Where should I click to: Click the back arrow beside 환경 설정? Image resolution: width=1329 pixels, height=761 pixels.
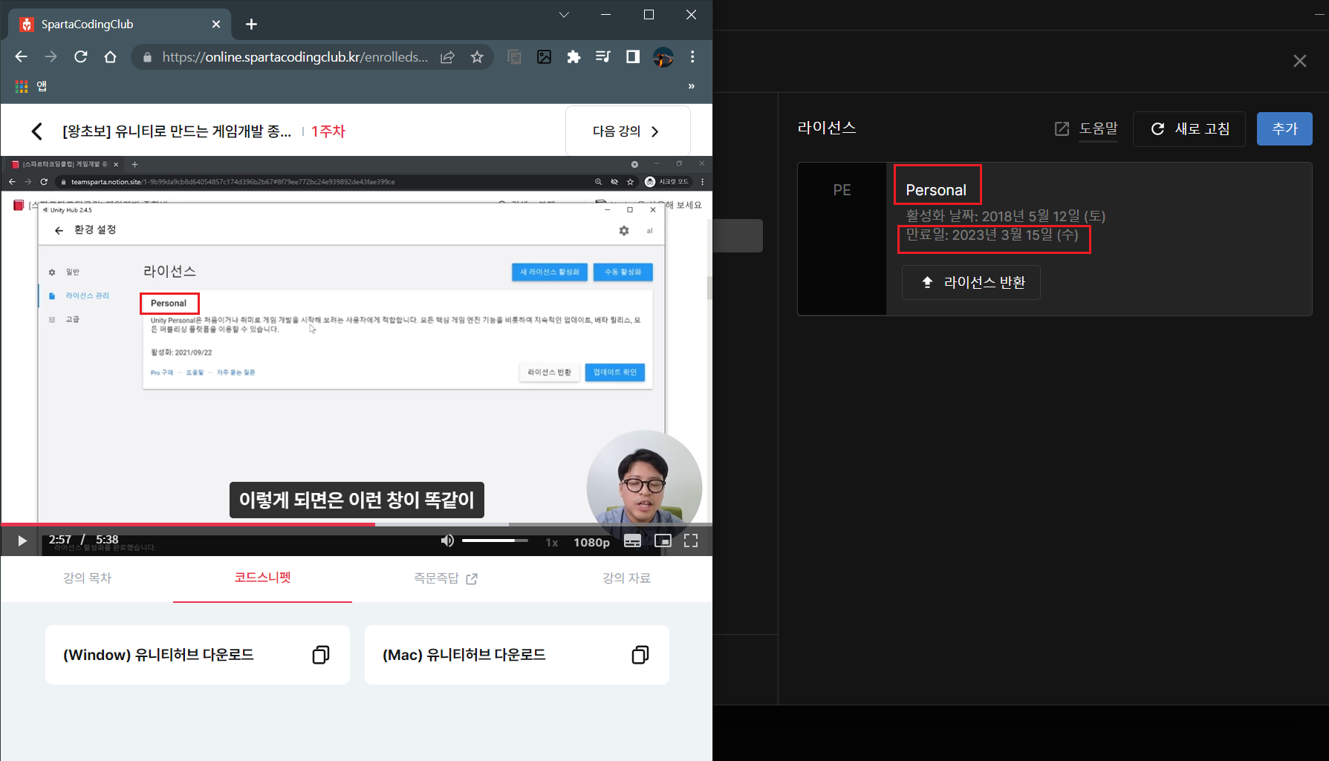click(59, 230)
